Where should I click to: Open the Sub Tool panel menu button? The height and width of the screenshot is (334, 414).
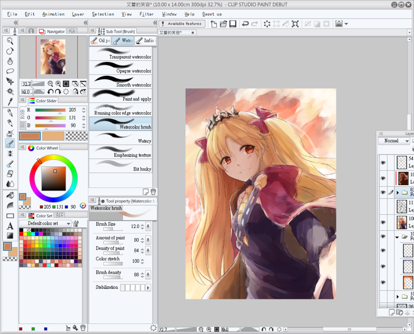tap(92, 31)
